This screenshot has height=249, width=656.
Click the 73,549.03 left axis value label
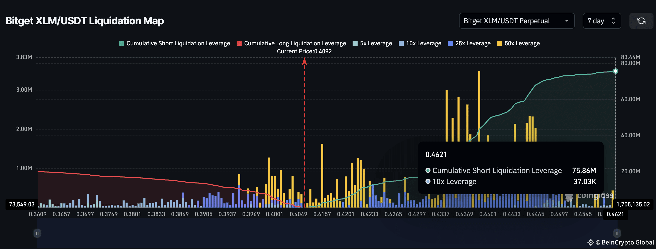pyautogui.click(x=22, y=204)
